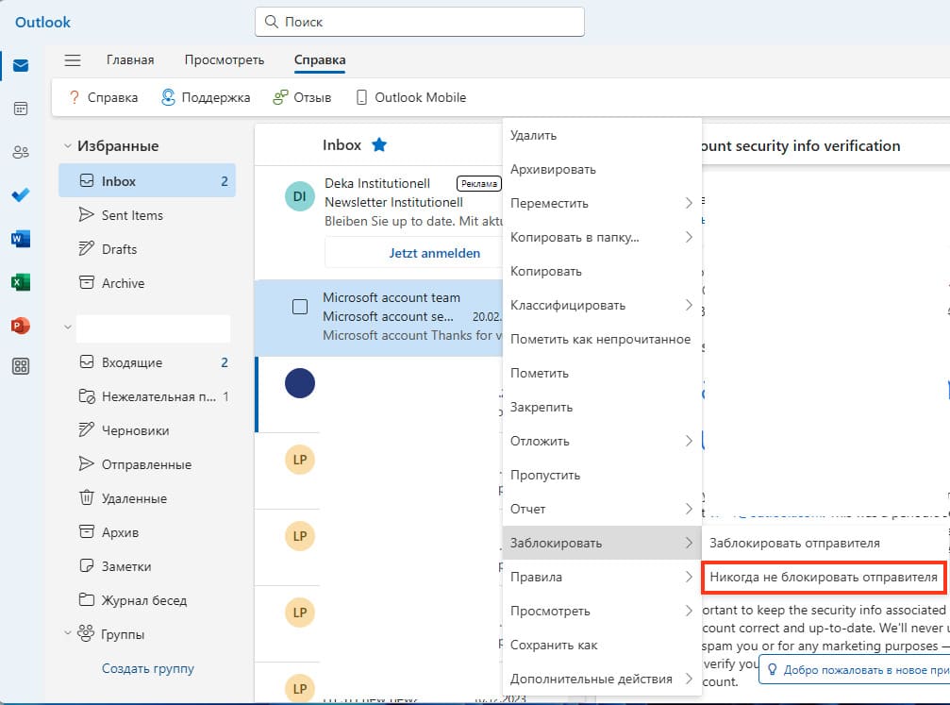Tick the Microsoft account team message checkbox

300,307
